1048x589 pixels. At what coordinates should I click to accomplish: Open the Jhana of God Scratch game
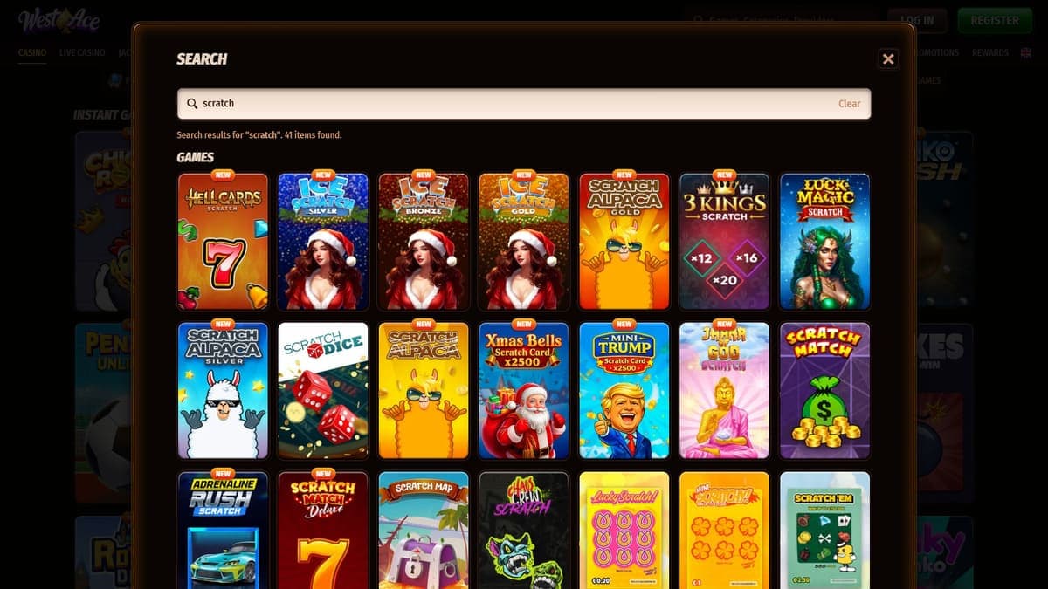tap(725, 391)
